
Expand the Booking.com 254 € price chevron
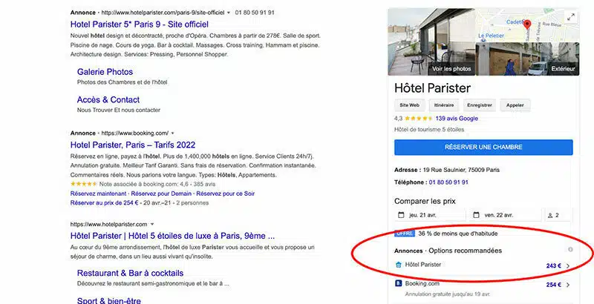(568, 284)
